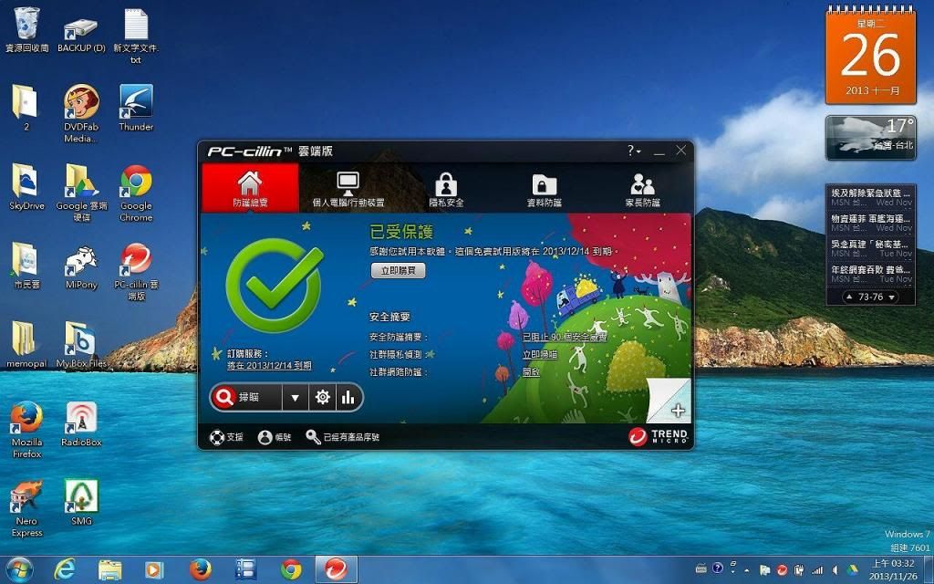The image size is (934, 584).
Task: Open the 已阻止 90 個安全威脅 link
Action: [565, 338]
